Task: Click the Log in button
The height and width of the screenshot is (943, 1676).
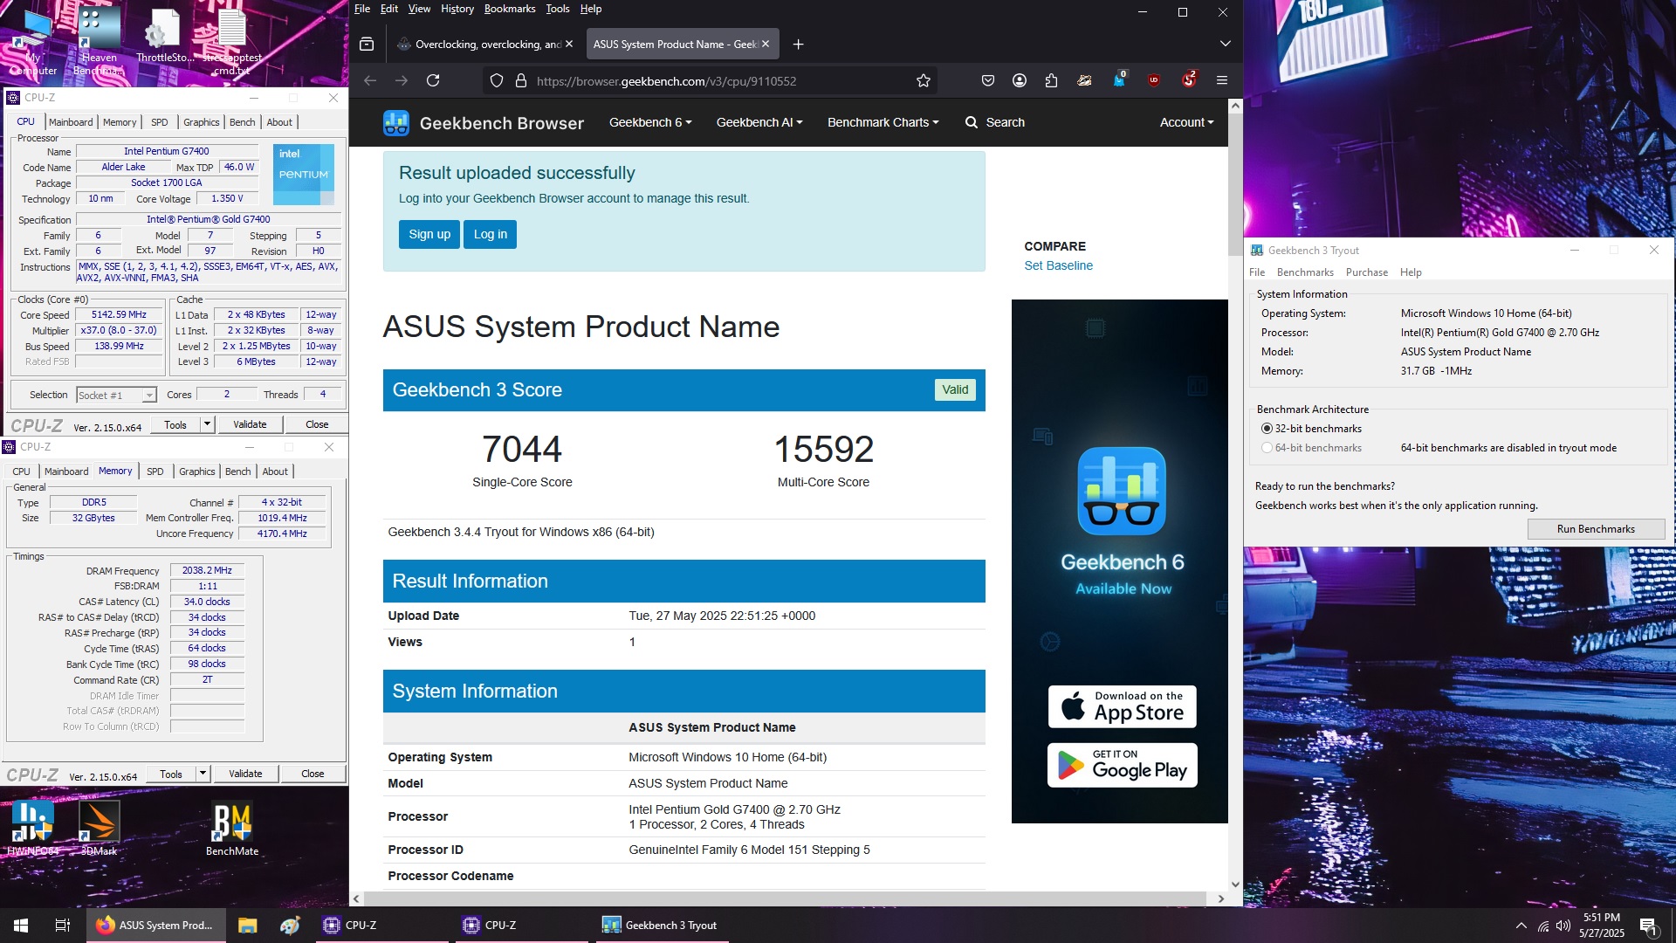Action: point(491,234)
